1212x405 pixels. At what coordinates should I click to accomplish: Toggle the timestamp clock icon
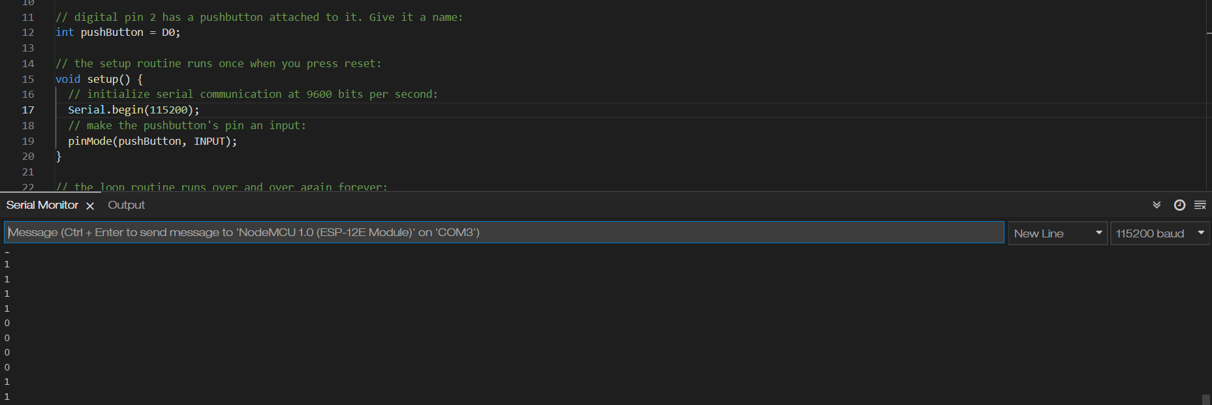1179,205
